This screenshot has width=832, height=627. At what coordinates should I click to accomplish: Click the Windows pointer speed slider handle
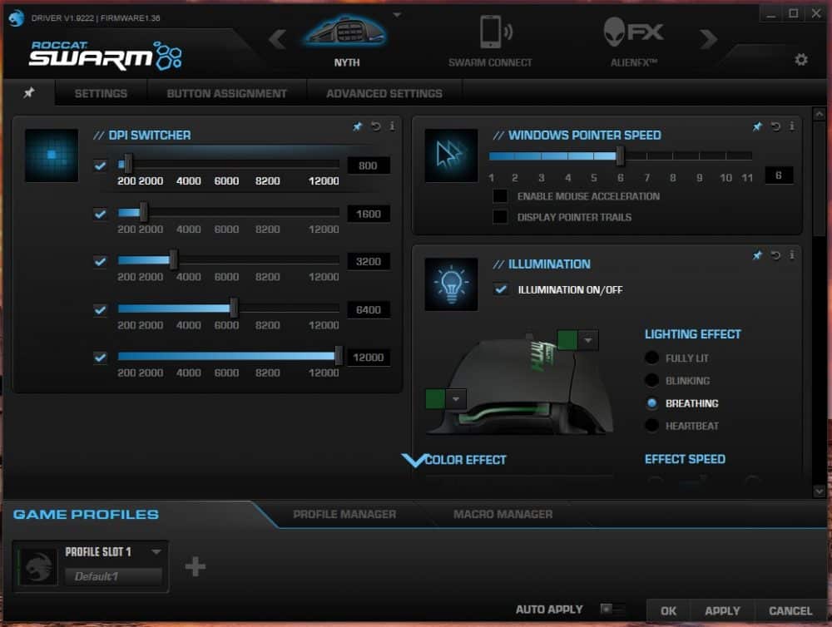620,156
